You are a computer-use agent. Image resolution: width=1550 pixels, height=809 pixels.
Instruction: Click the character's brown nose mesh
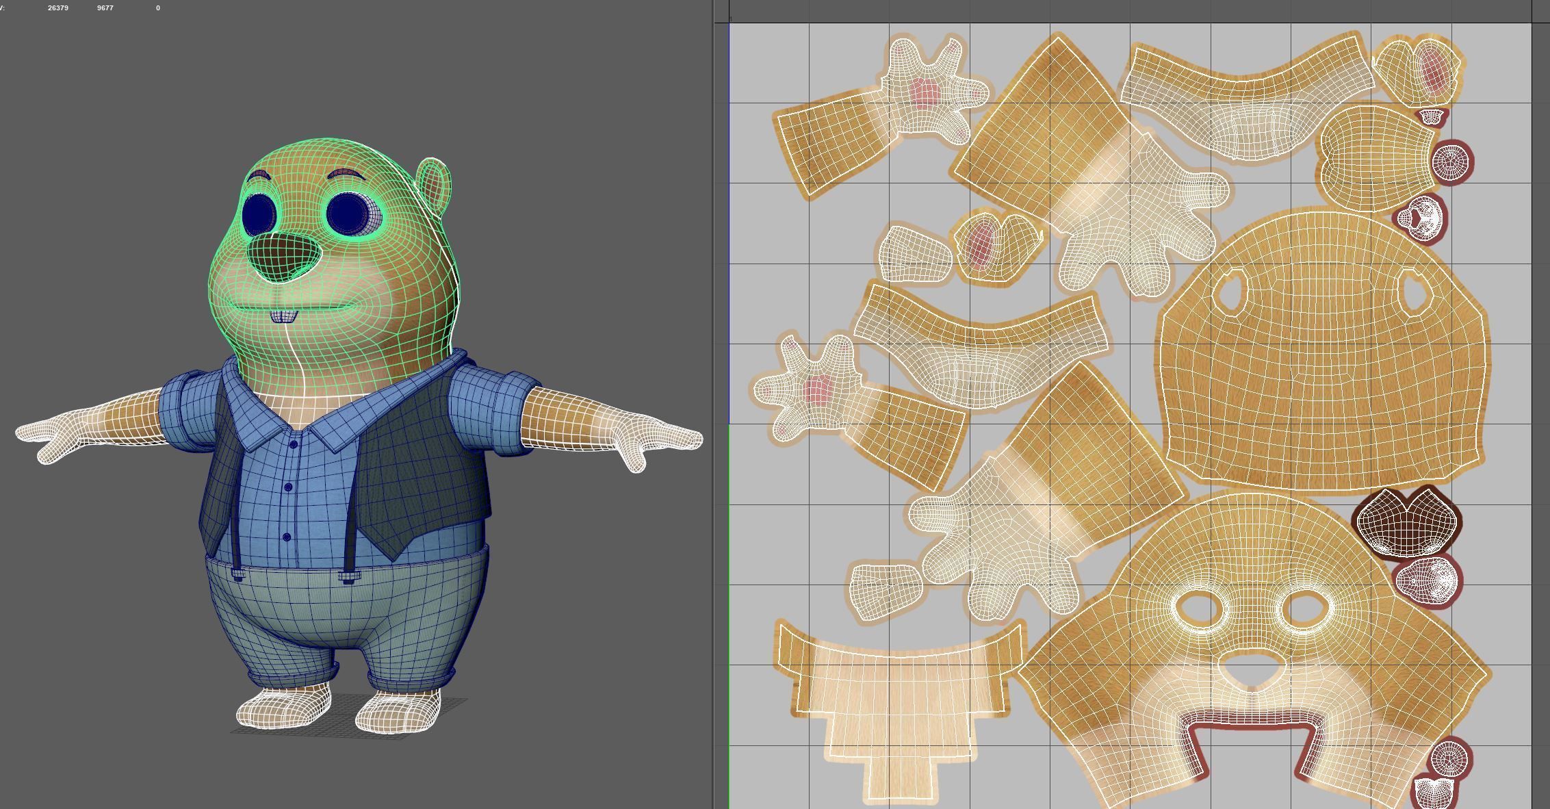(x=283, y=256)
